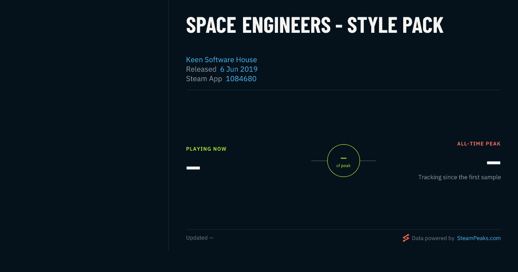Click the line left of peak circle
Viewport: 518px width, 272px height.
tap(319, 161)
